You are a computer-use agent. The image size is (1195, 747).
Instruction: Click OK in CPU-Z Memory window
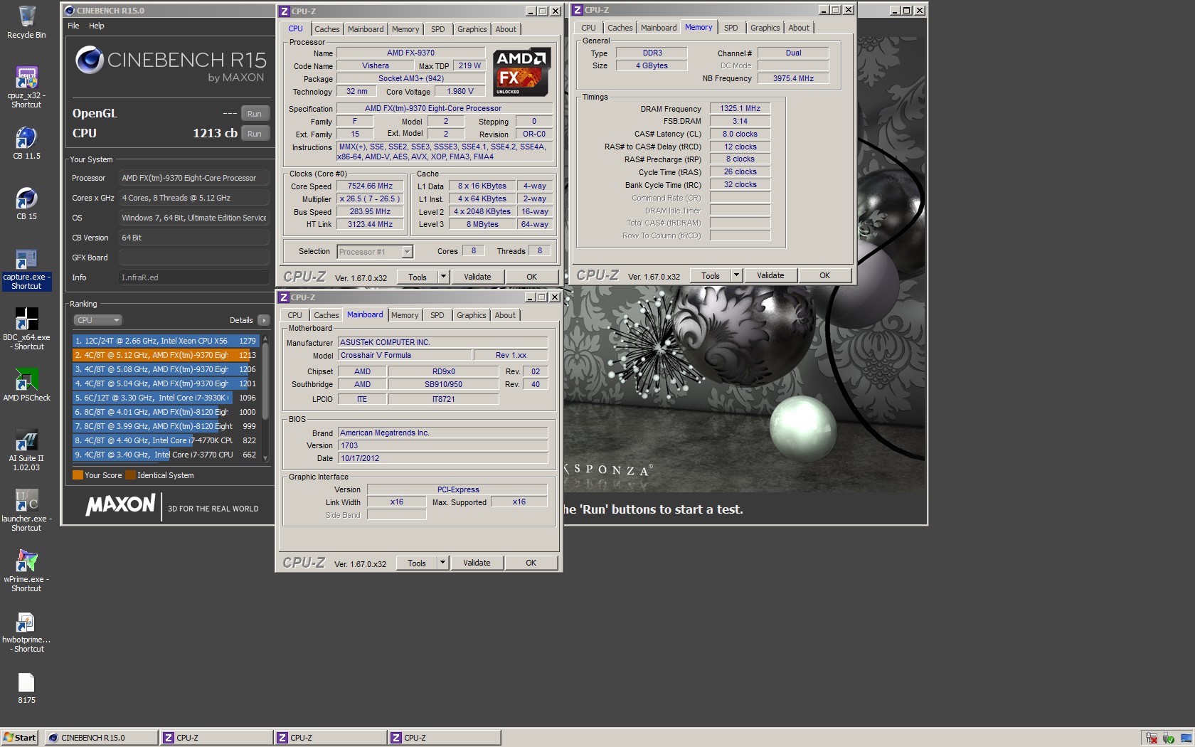pyautogui.click(x=824, y=275)
